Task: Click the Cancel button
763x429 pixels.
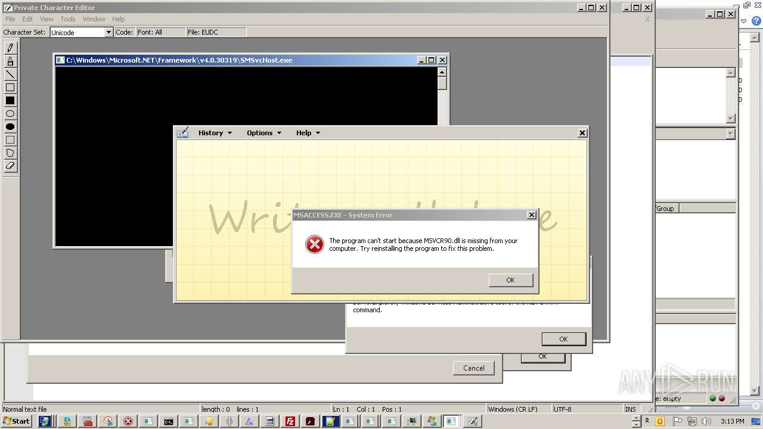Action: click(x=474, y=368)
